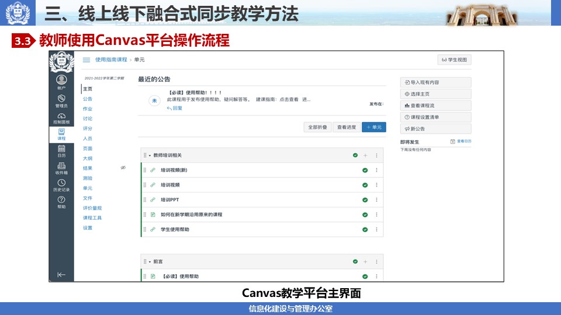This screenshot has height=315, width=561.
Task: Open the 收件箱 inbox icon
Action: pyautogui.click(x=61, y=168)
